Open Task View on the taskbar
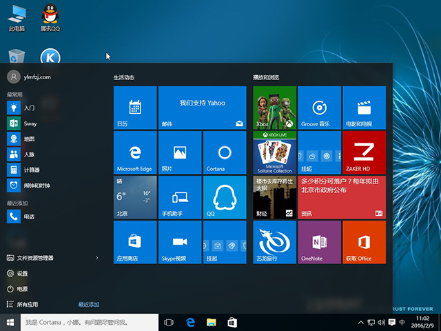The height and width of the screenshot is (331, 441). pos(169,322)
